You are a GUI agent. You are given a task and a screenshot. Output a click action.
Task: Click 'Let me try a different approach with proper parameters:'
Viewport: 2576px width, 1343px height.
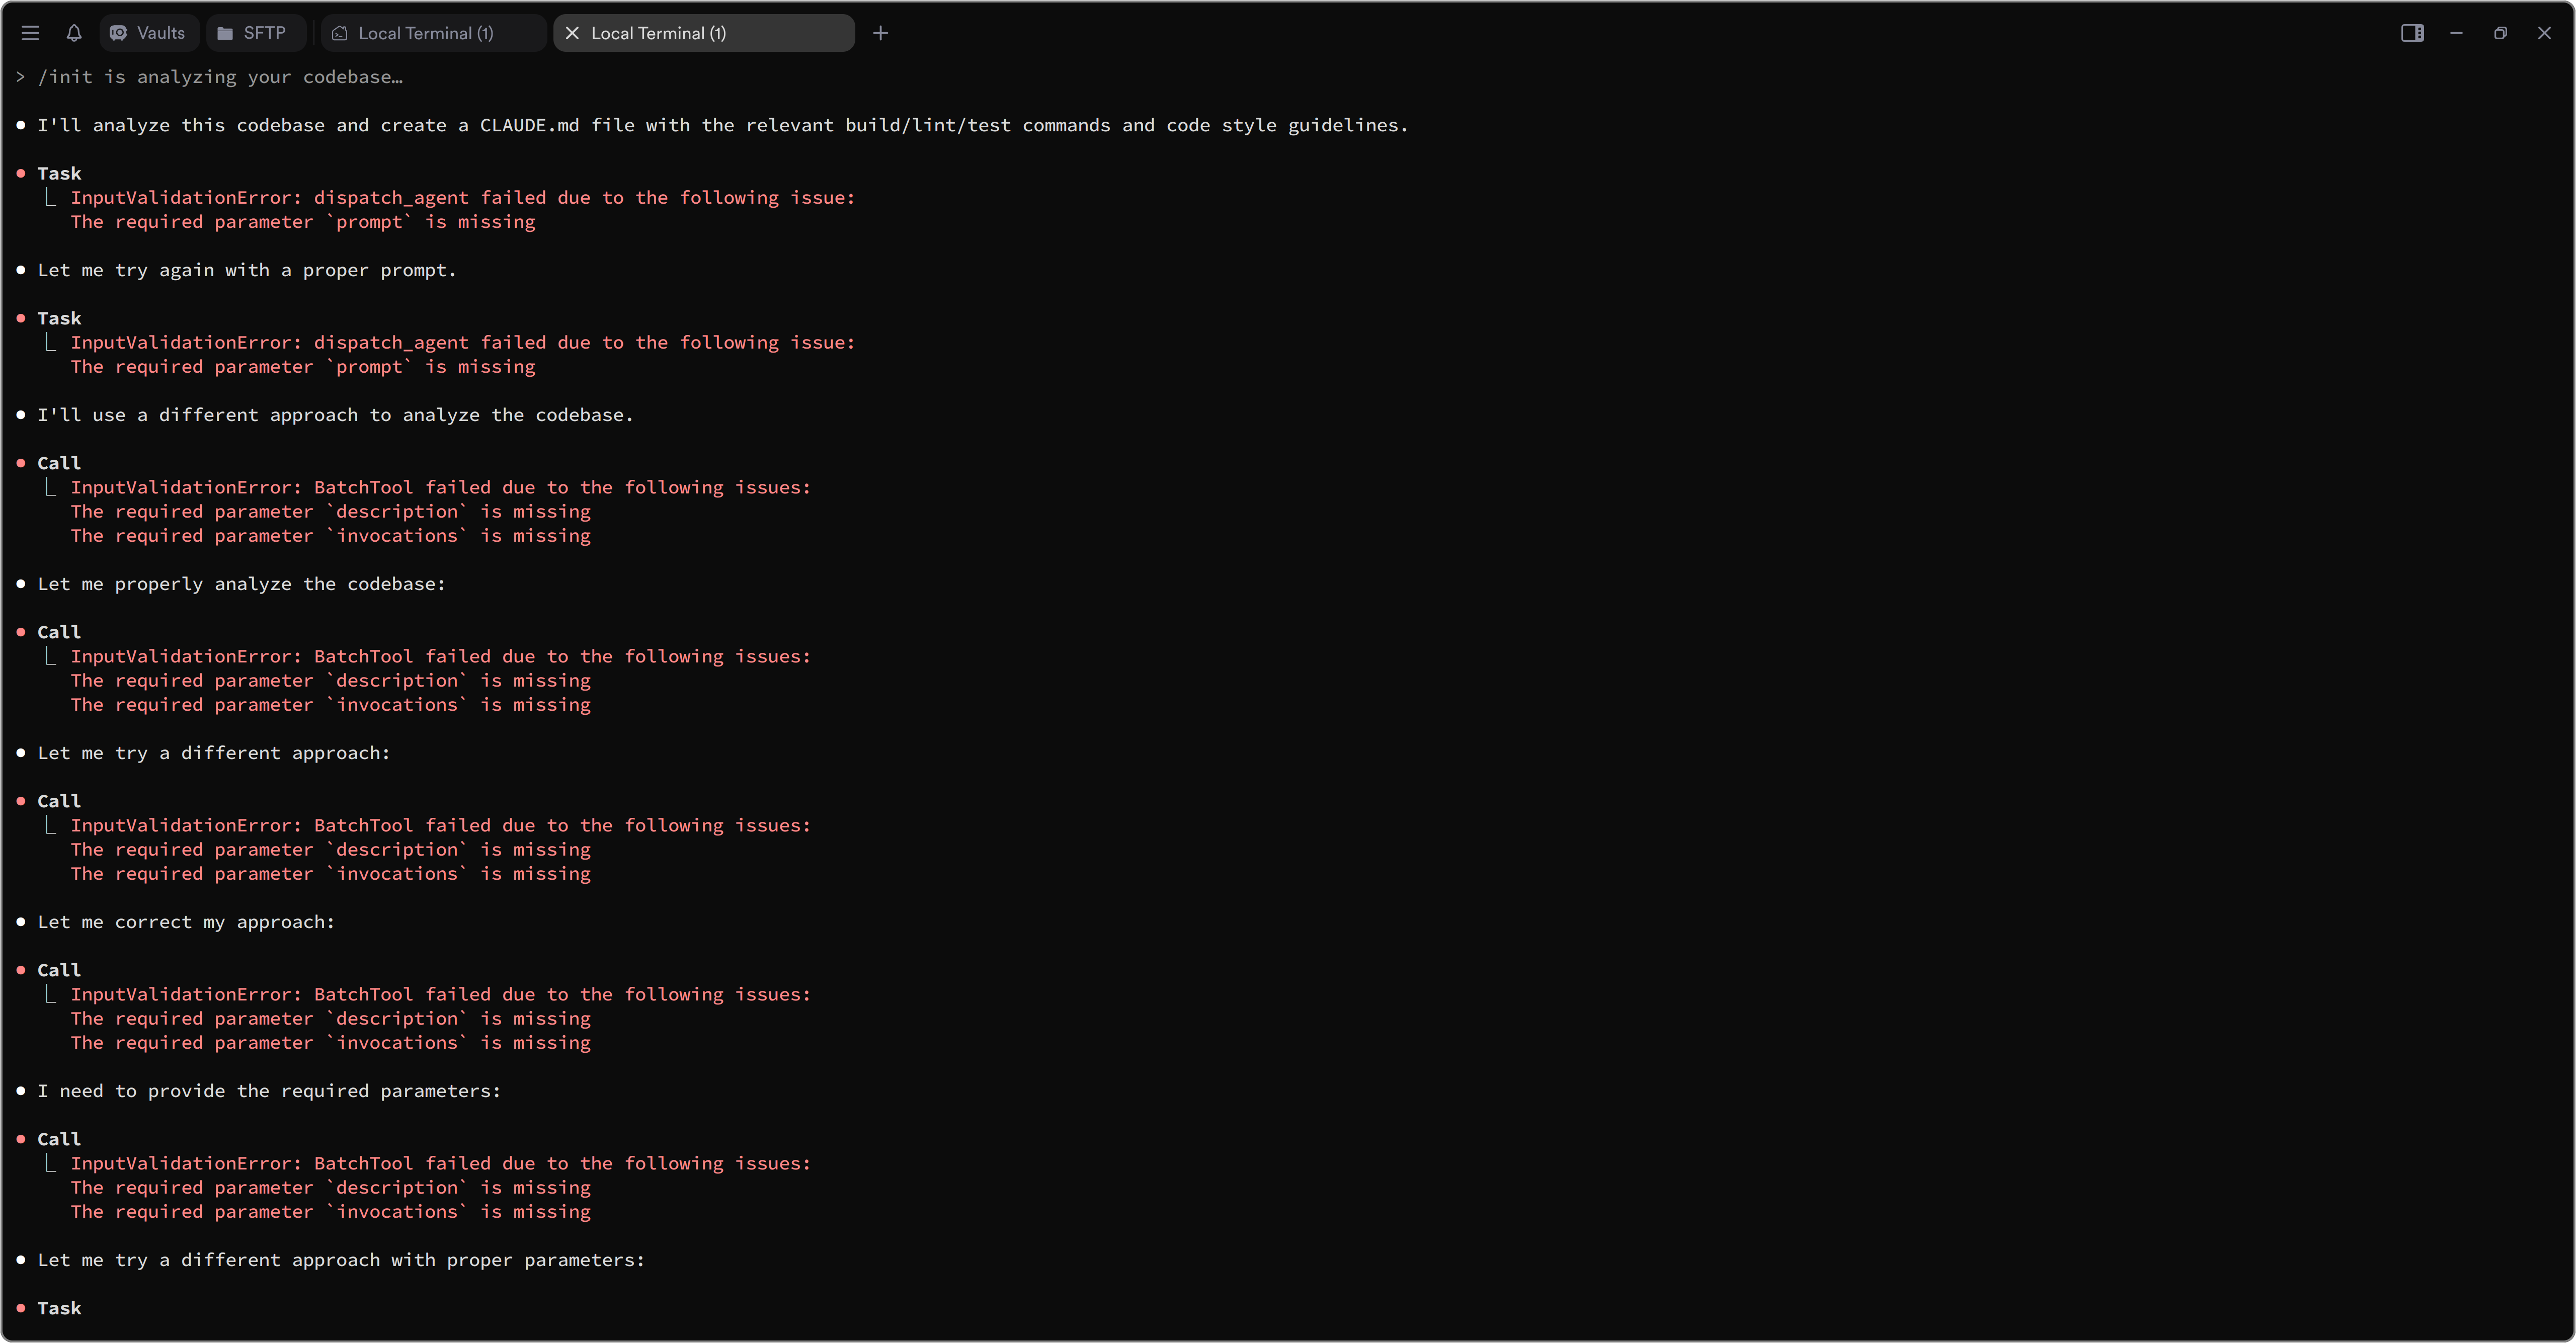click(341, 1260)
